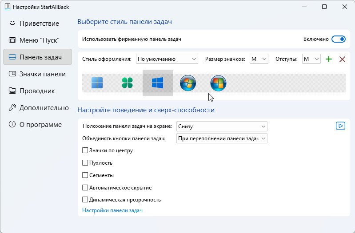Tick the "Динамическая прозрачность" checkbox
This screenshot has width=355, height=233.
click(x=85, y=200)
